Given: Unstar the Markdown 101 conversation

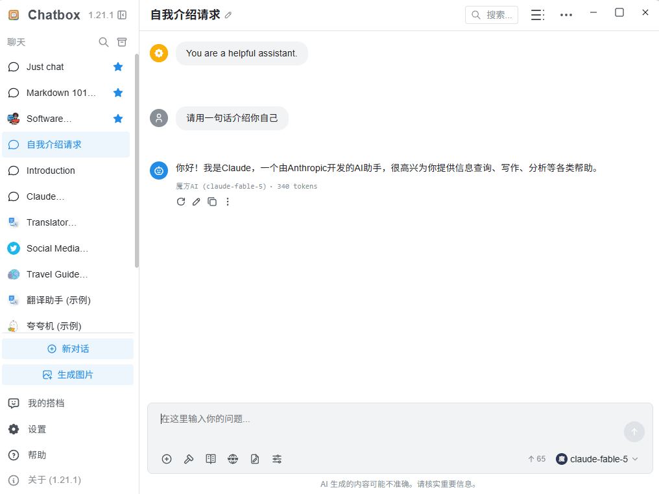Looking at the screenshot, I should [x=118, y=93].
